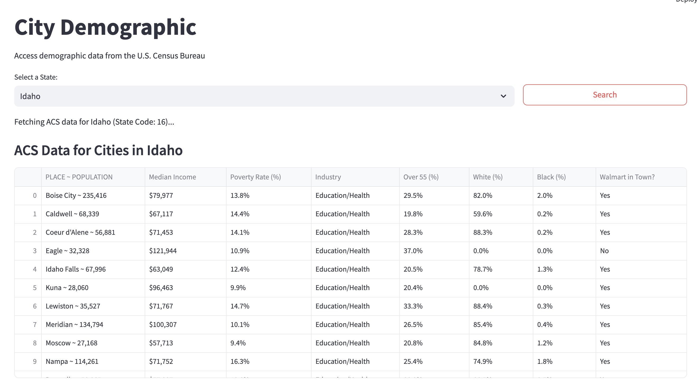Viewport: 697px width, 382px height.
Task: Click the $100,307 median income cell
Action: (185, 325)
